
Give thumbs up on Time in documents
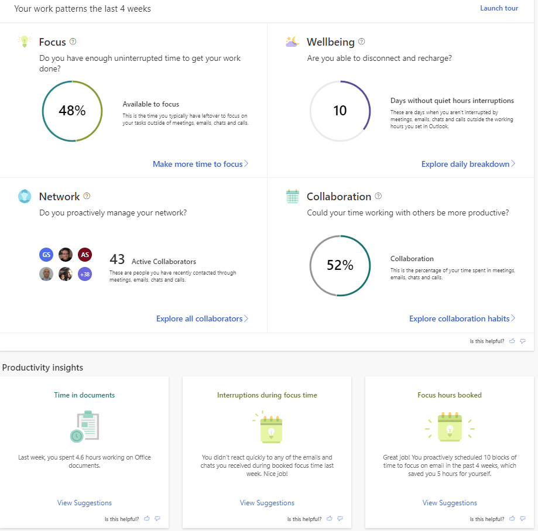point(147,519)
